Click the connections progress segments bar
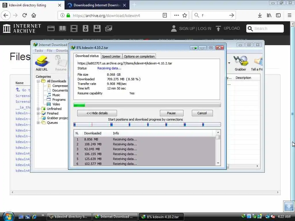The image size is (295, 221). click(147, 124)
